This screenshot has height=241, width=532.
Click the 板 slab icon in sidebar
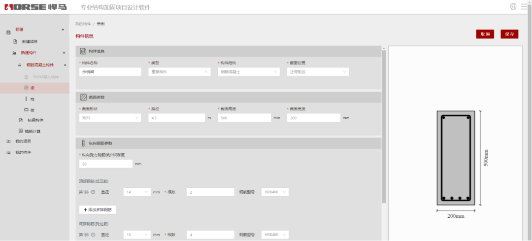coord(26,110)
